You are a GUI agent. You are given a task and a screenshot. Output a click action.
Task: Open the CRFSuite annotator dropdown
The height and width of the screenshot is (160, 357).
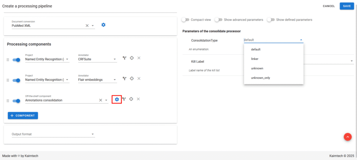[115, 60]
